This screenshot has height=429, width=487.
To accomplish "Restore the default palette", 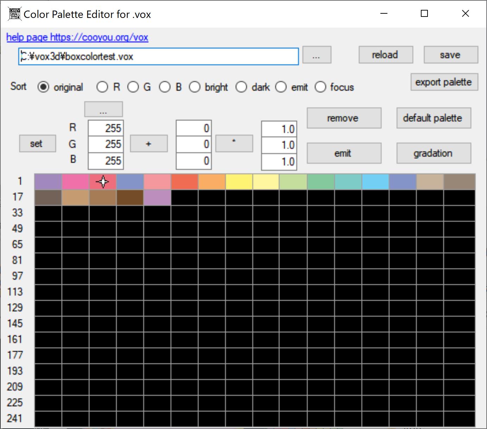I will tap(433, 118).
